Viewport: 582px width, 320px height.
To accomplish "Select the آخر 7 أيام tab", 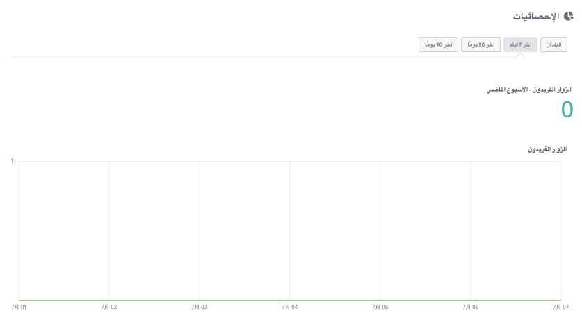I will 520,45.
